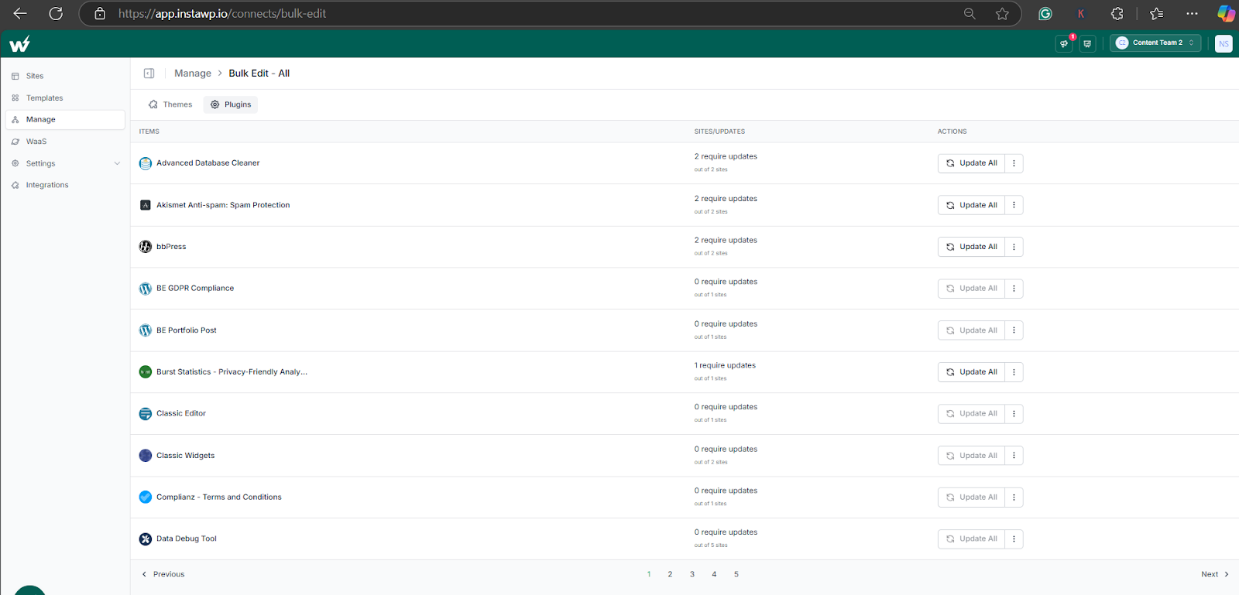The width and height of the screenshot is (1239, 595).
Task: Update All for bbPress
Action: click(971, 247)
